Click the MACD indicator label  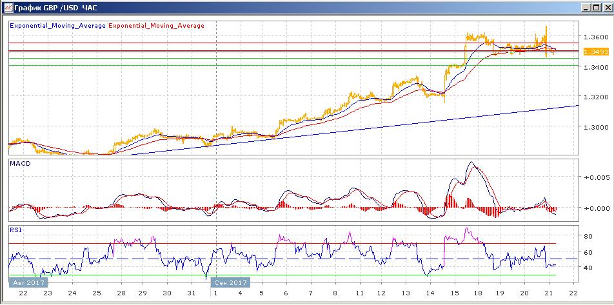19,163
